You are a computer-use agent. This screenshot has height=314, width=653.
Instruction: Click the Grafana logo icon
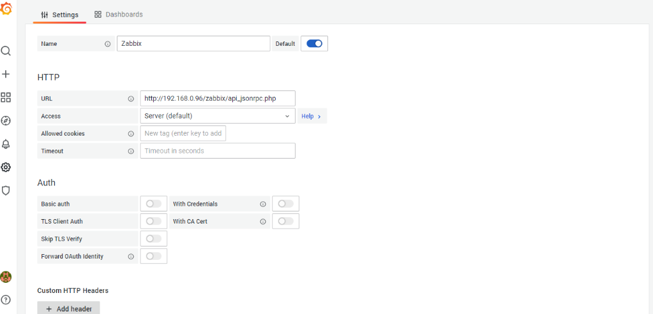point(6,8)
